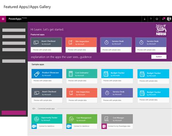Click PowerApps logo under Cost Manager
172x136 pixels.
click(104, 126)
